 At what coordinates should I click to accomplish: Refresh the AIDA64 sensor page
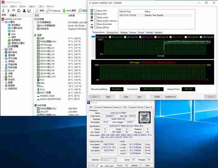[x=19, y=11]
